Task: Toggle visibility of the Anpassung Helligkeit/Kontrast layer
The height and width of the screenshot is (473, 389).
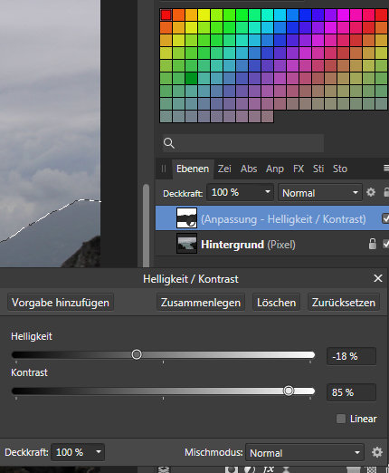Action: click(385, 218)
